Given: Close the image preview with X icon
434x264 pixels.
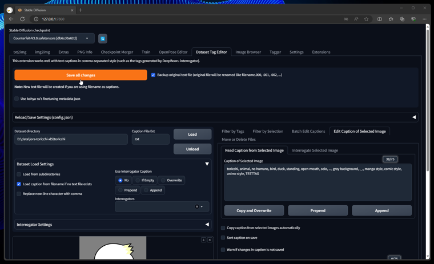Looking at the screenshot, I should tap(210, 240).
